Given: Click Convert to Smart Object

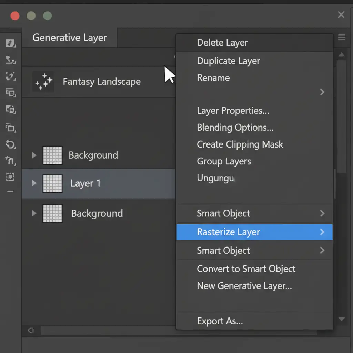Looking at the screenshot, I should click(246, 269).
